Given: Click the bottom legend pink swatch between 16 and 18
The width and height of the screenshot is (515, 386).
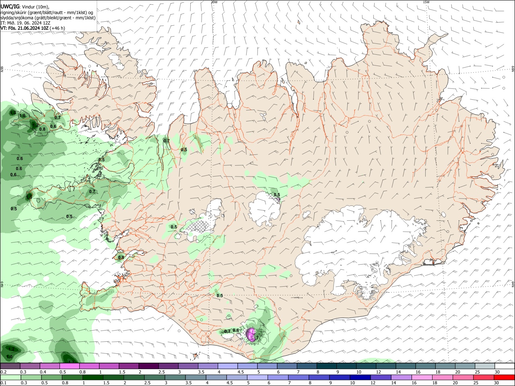Looking at the screenshot, I should pos(422,378).
